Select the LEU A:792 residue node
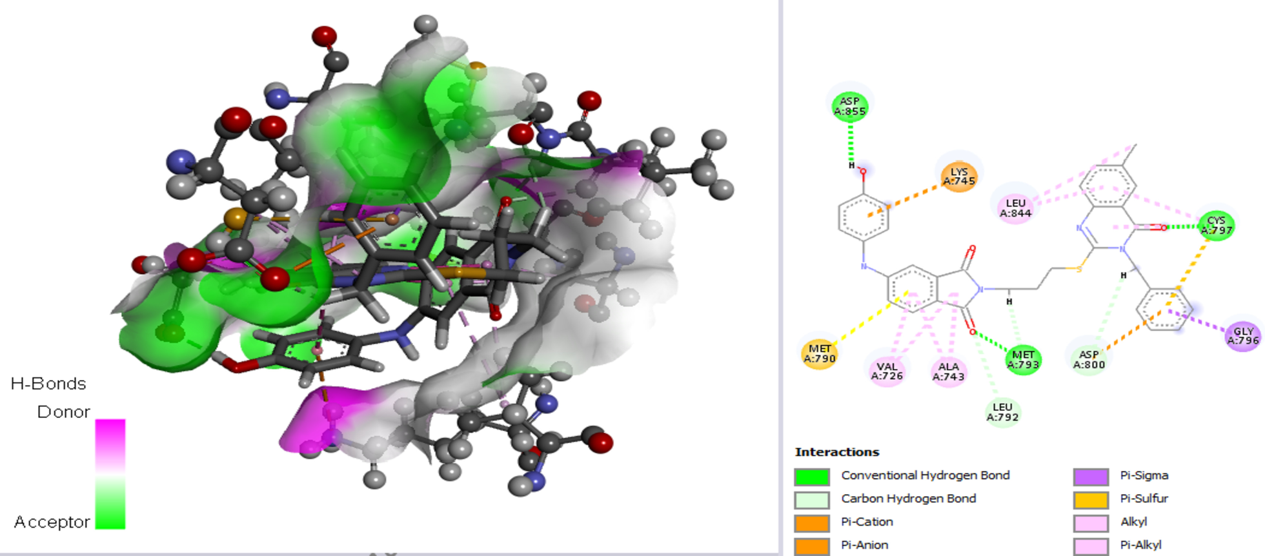Image resolution: width=1265 pixels, height=556 pixels. click(x=1002, y=412)
